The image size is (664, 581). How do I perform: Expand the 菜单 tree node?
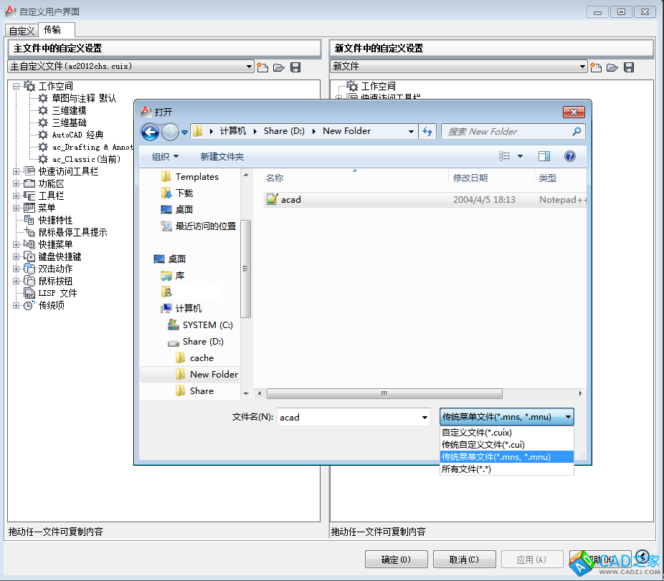16,208
